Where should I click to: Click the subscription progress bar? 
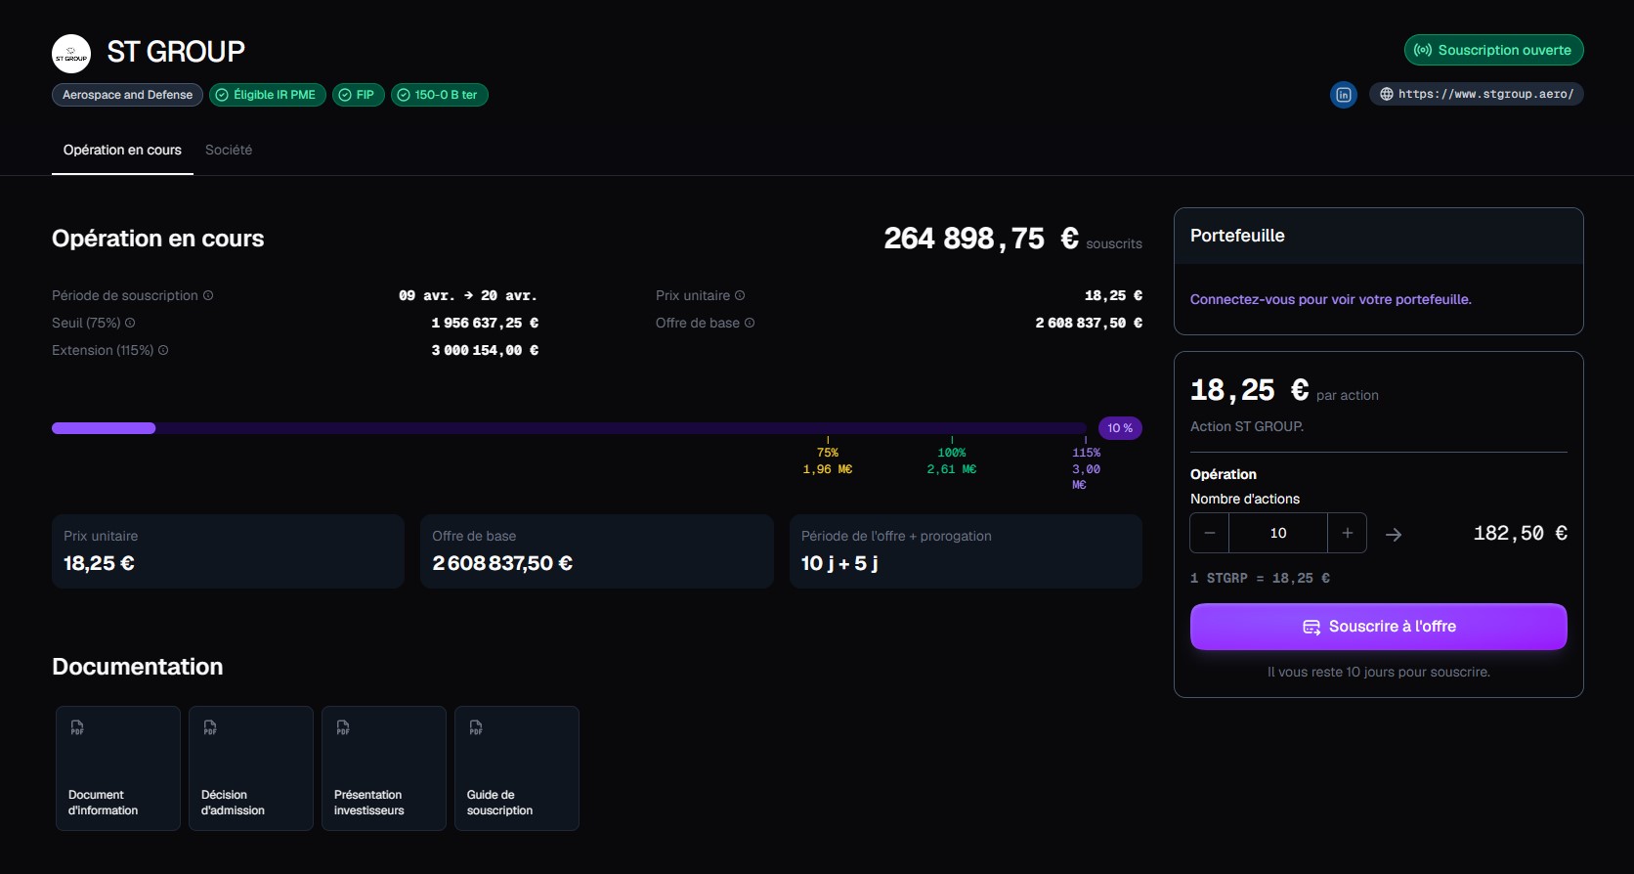[569, 428]
